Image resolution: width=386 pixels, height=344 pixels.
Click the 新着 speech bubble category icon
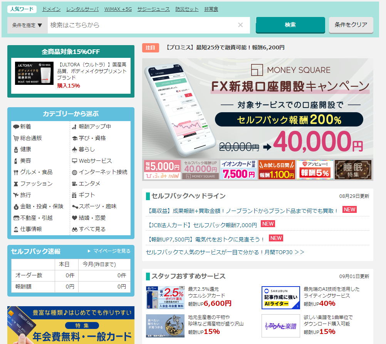[x=16, y=127]
